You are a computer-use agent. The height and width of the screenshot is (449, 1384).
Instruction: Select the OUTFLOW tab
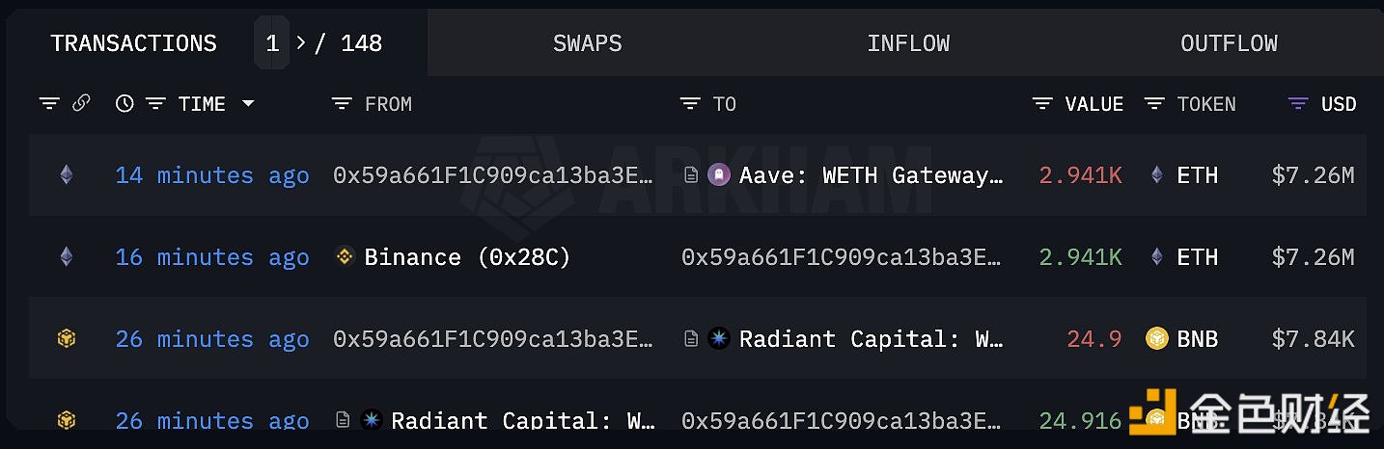pyautogui.click(x=1228, y=43)
